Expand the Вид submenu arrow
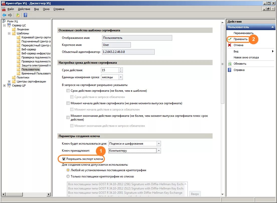This screenshot has height=203, width=277. [273, 51]
